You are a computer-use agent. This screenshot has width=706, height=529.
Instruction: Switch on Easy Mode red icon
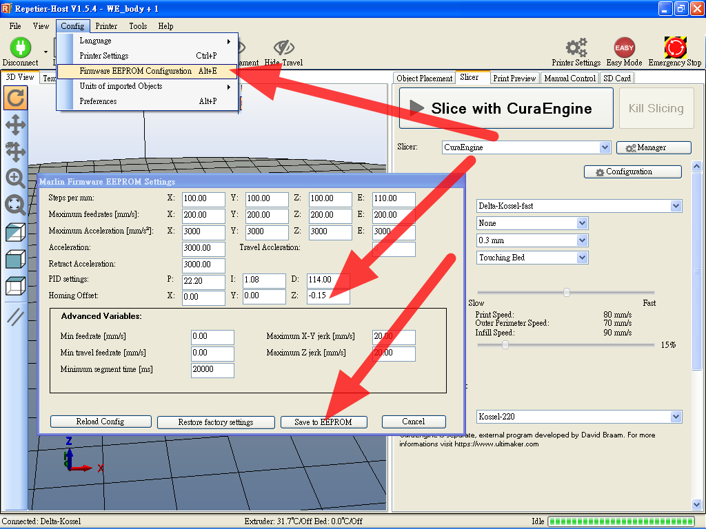tap(624, 48)
